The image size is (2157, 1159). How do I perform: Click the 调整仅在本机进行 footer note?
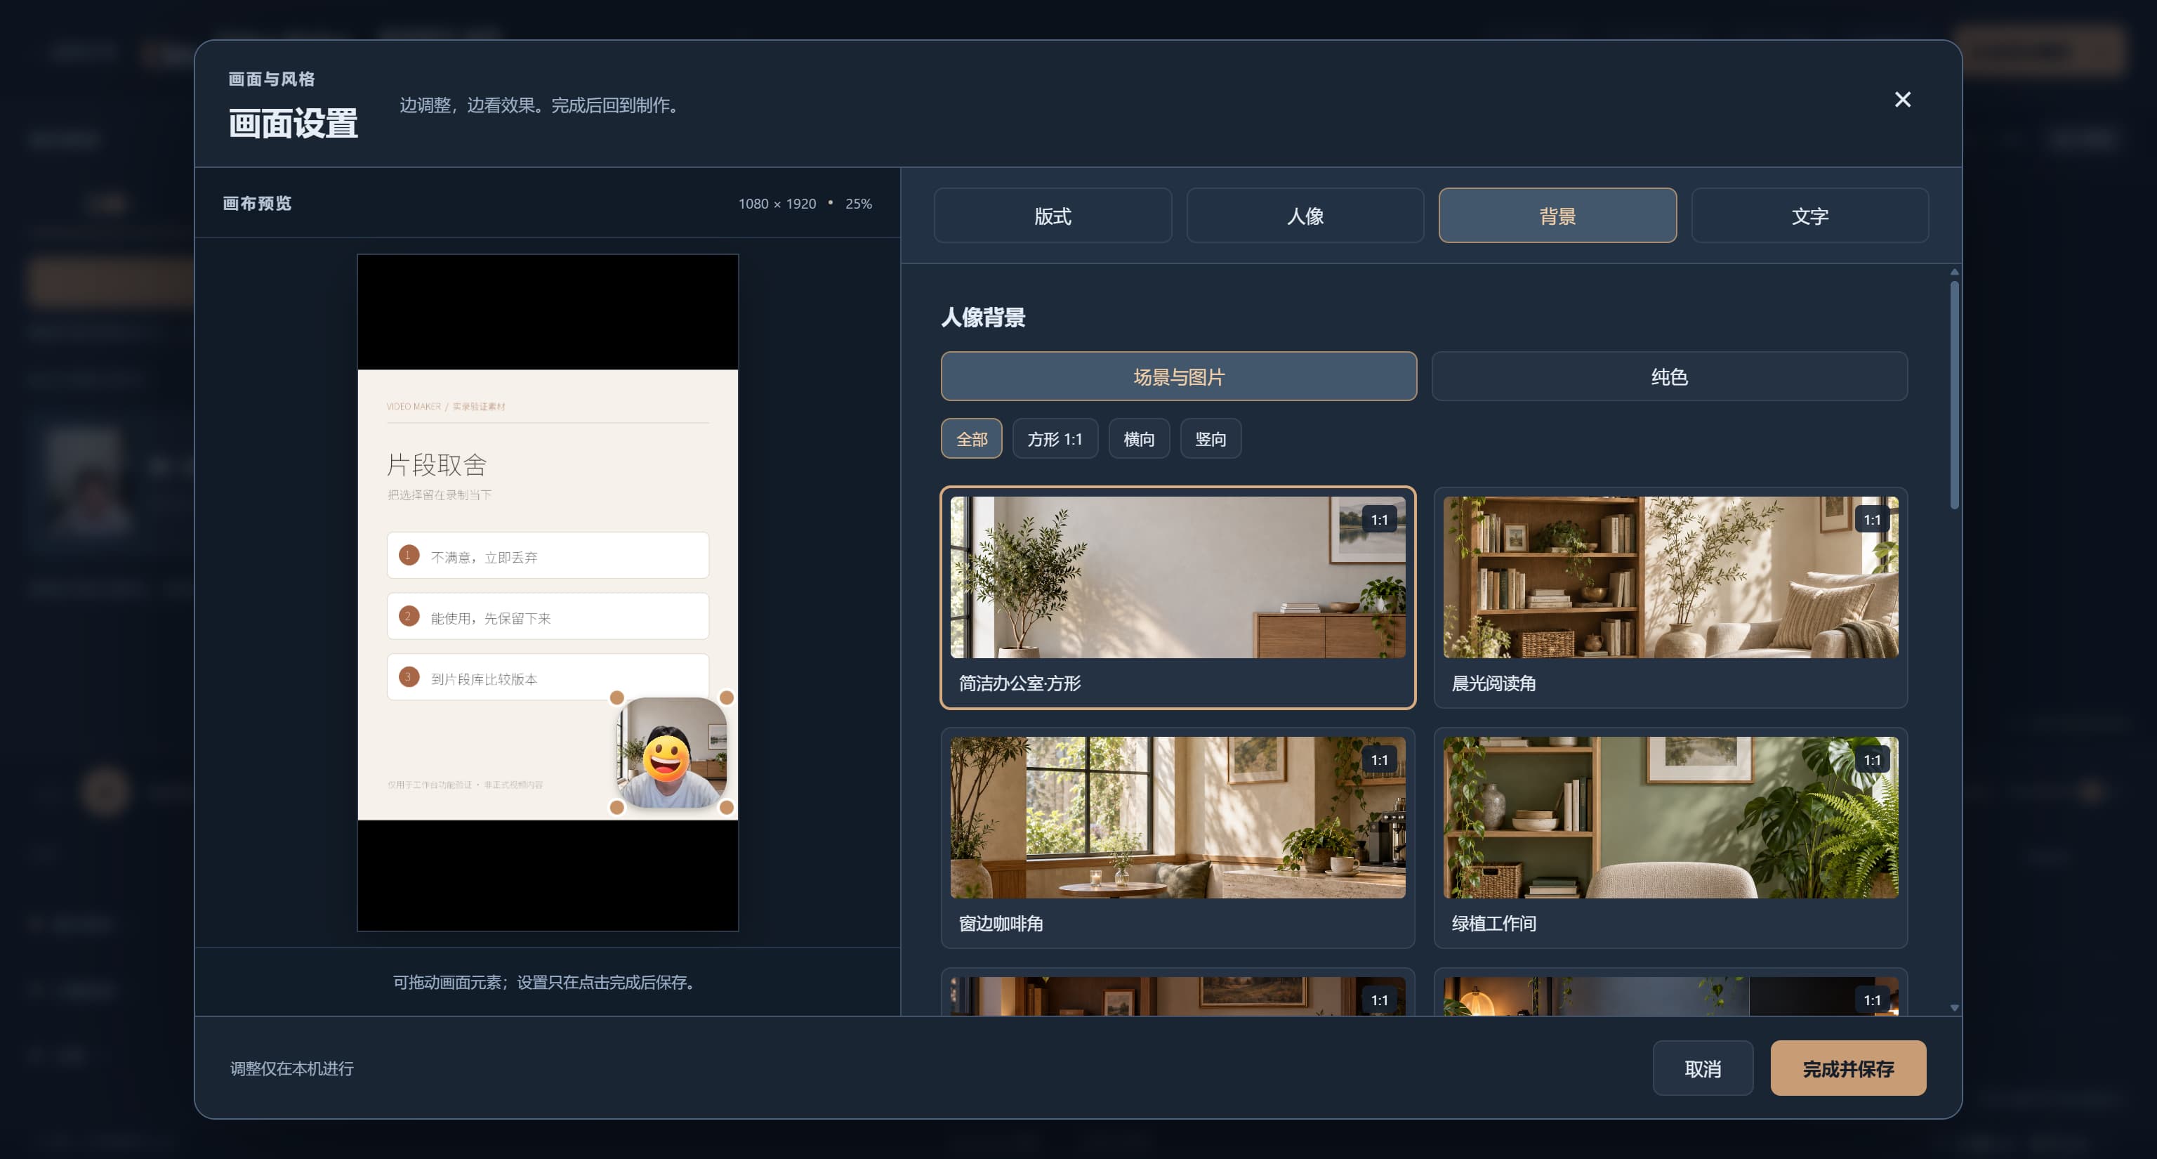pos(291,1068)
